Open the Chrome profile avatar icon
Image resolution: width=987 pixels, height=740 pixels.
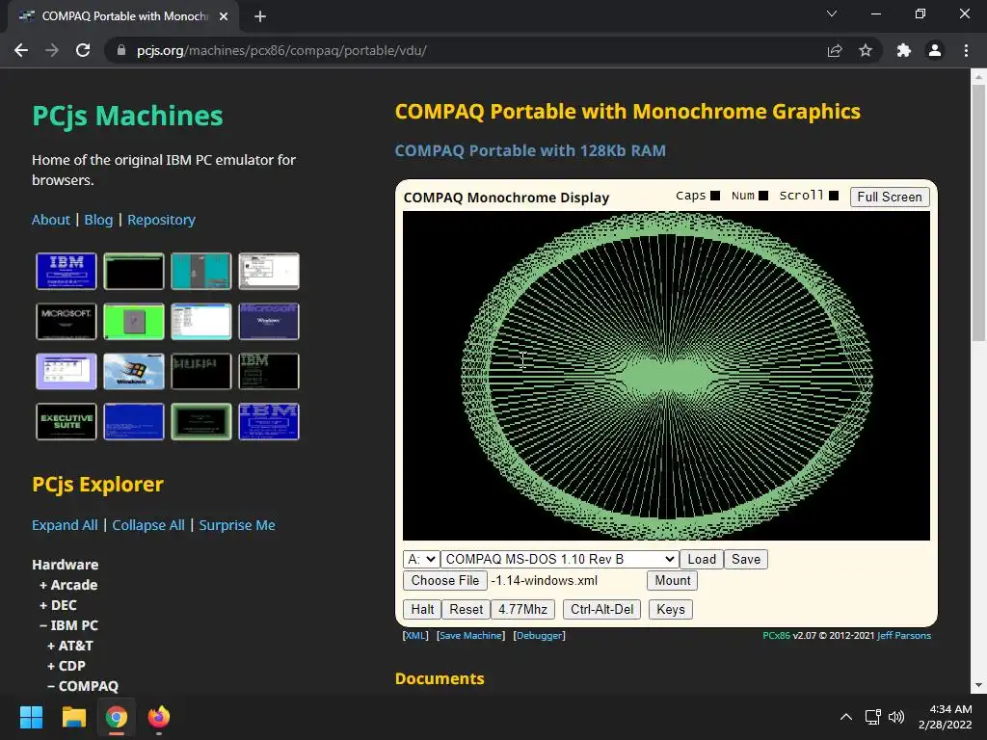pos(935,50)
